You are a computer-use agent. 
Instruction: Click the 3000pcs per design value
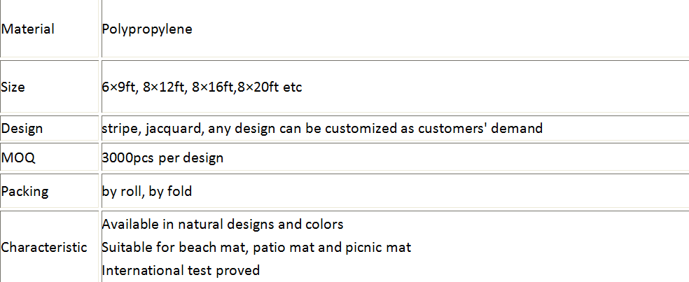tap(162, 158)
